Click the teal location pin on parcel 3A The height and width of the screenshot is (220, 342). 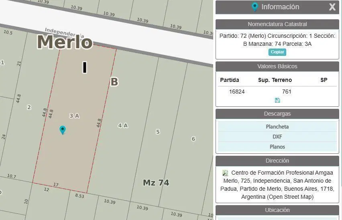(x=63, y=130)
